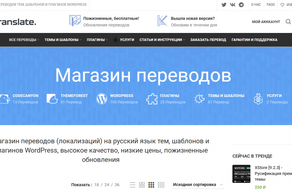Show 36 products per page
This screenshot has height=194, width=292.
(117, 185)
